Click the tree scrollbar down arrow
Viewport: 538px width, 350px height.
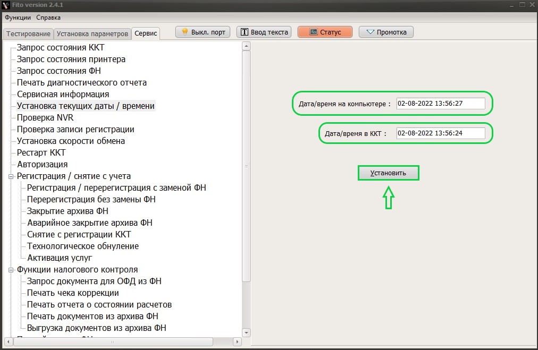pos(246,332)
